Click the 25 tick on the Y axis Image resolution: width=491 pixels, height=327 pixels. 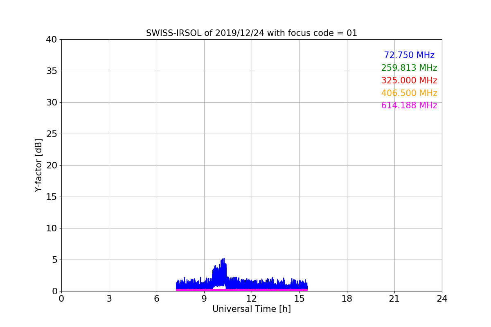(x=51, y=134)
